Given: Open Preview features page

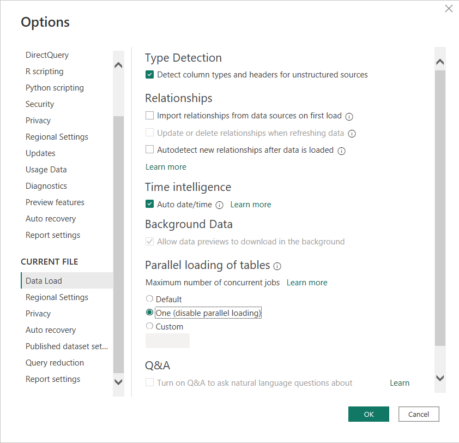Looking at the screenshot, I should 55,202.
